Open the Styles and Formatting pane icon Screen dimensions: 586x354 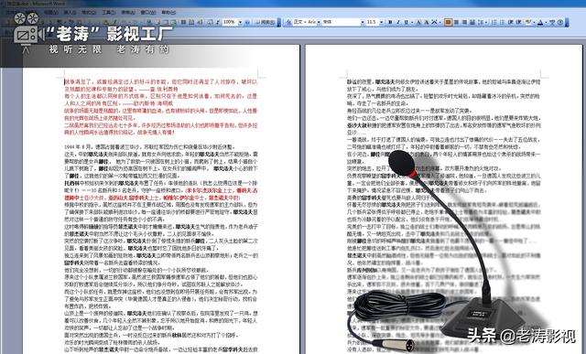point(288,22)
